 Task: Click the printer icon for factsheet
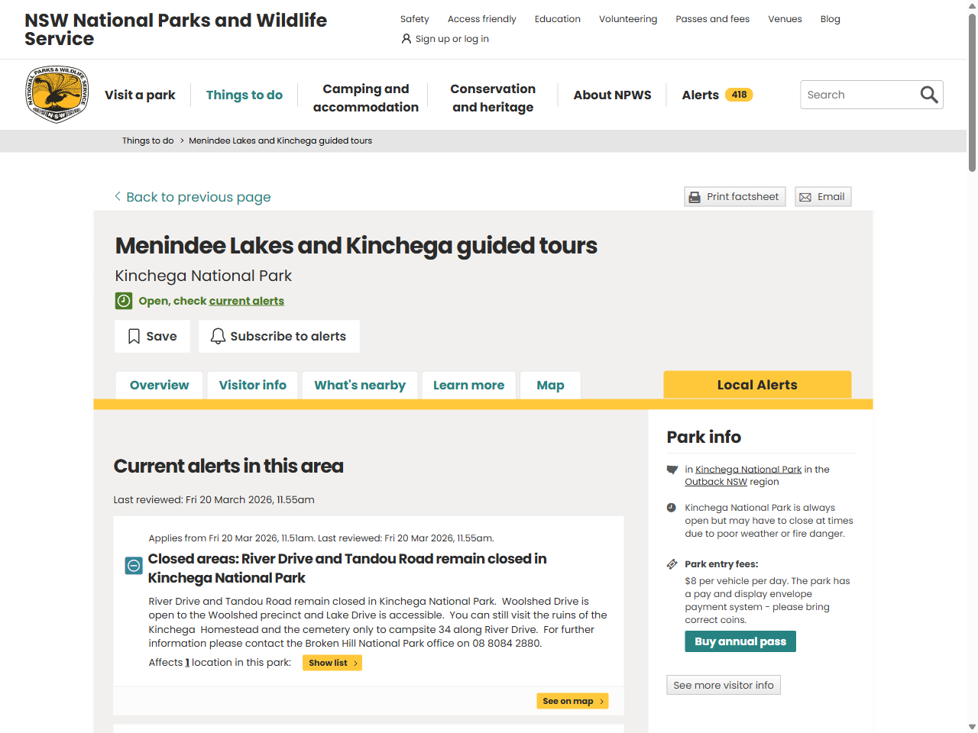click(695, 197)
